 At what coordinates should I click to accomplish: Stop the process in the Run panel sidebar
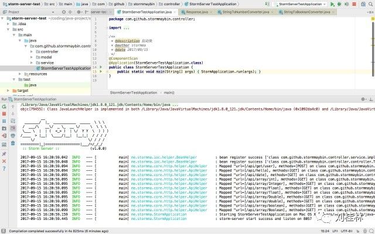click(x=4, y=114)
